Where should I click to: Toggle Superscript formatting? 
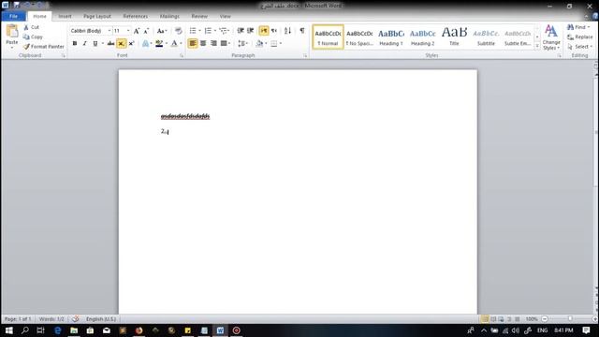tap(131, 44)
